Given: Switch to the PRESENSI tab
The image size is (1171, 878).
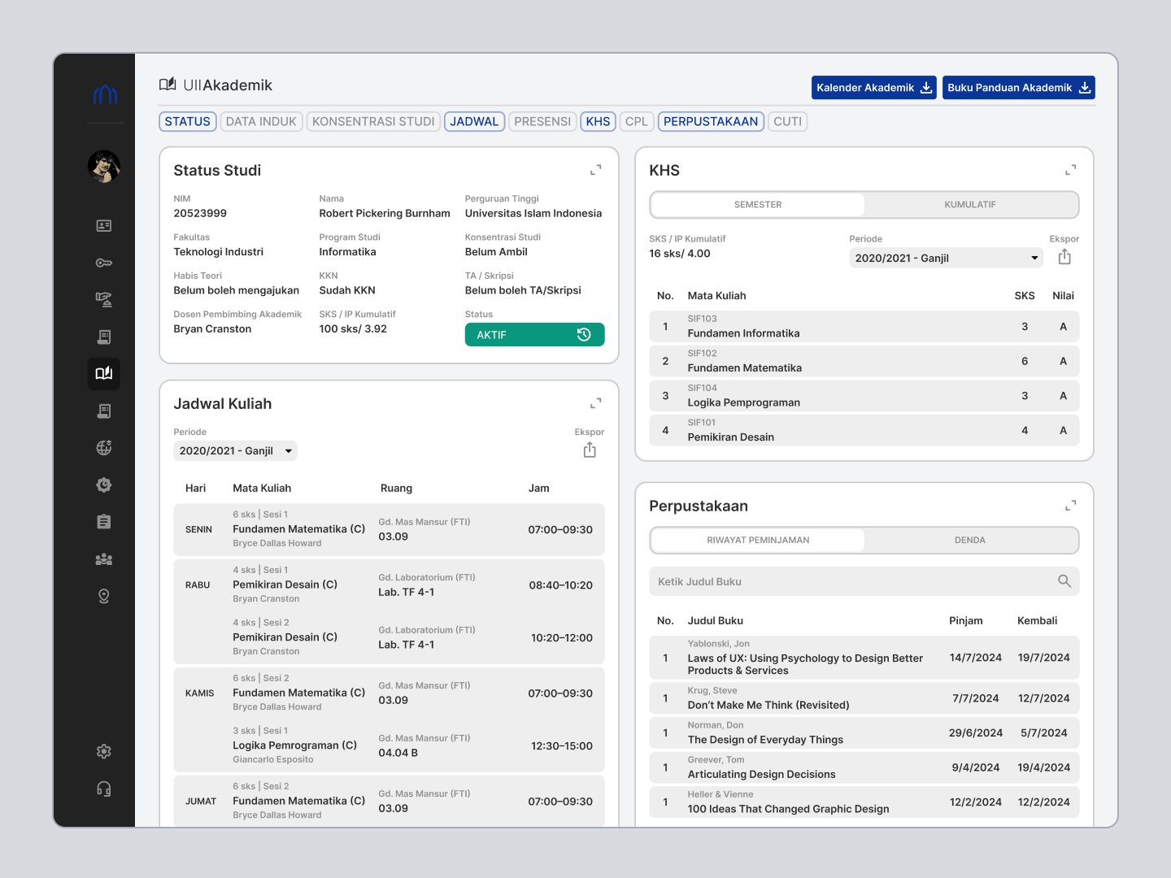Looking at the screenshot, I should click(x=542, y=121).
